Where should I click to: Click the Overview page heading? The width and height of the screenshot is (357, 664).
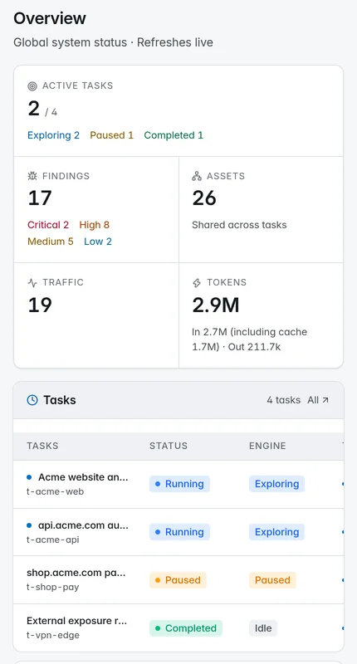pos(50,18)
